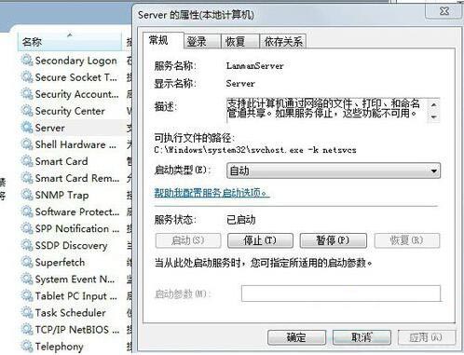This screenshot has width=464, height=355.
Task: Click the Tablet PC Input service gear icon
Action: pos(27,295)
